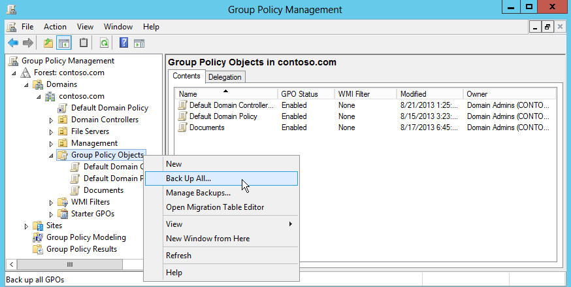Viewport: 571px width, 287px height.
Task: Open the Action menu
Action: coord(55,27)
